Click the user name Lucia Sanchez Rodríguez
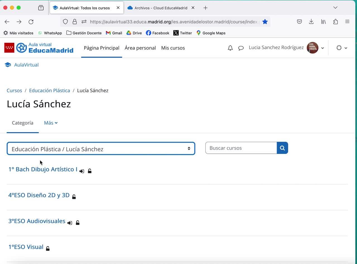Viewport: 357px width, 264px height. tap(276, 48)
